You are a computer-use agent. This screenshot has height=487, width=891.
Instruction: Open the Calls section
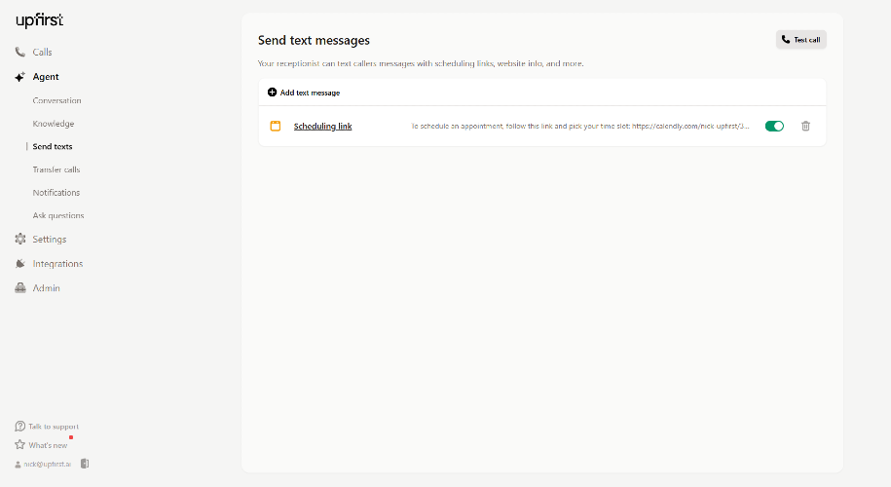[42, 53]
